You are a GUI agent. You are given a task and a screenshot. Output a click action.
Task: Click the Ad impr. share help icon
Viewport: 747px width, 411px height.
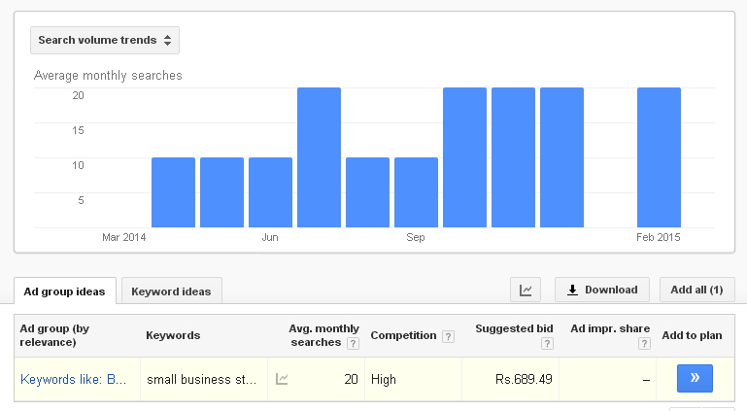coord(644,343)
